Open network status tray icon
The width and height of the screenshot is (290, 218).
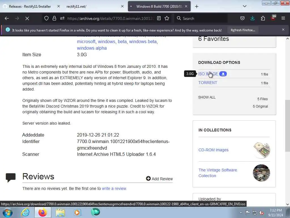255,213
